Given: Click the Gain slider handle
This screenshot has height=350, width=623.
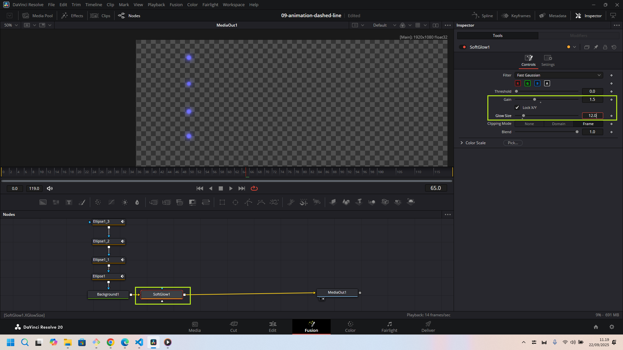Looking at the screenshot, I should coord(534,99).
